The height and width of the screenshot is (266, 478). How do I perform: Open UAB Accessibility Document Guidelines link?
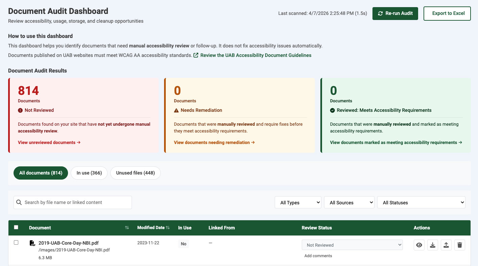tap(255, 55)
